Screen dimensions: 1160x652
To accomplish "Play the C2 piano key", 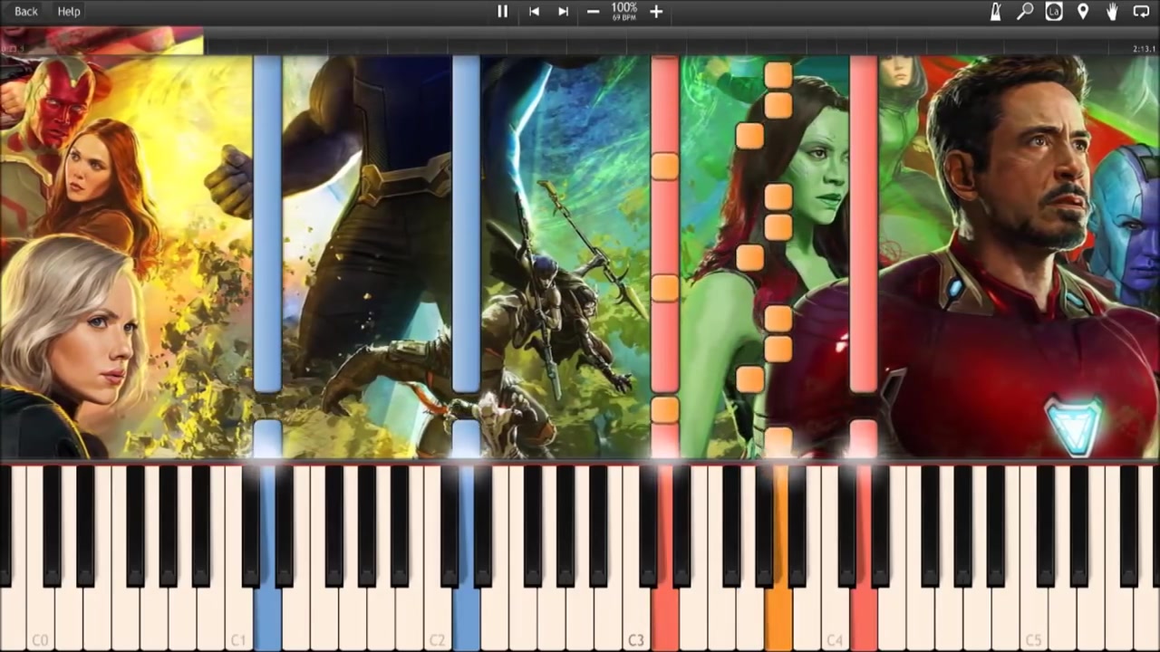I will (x=438, y=560).
